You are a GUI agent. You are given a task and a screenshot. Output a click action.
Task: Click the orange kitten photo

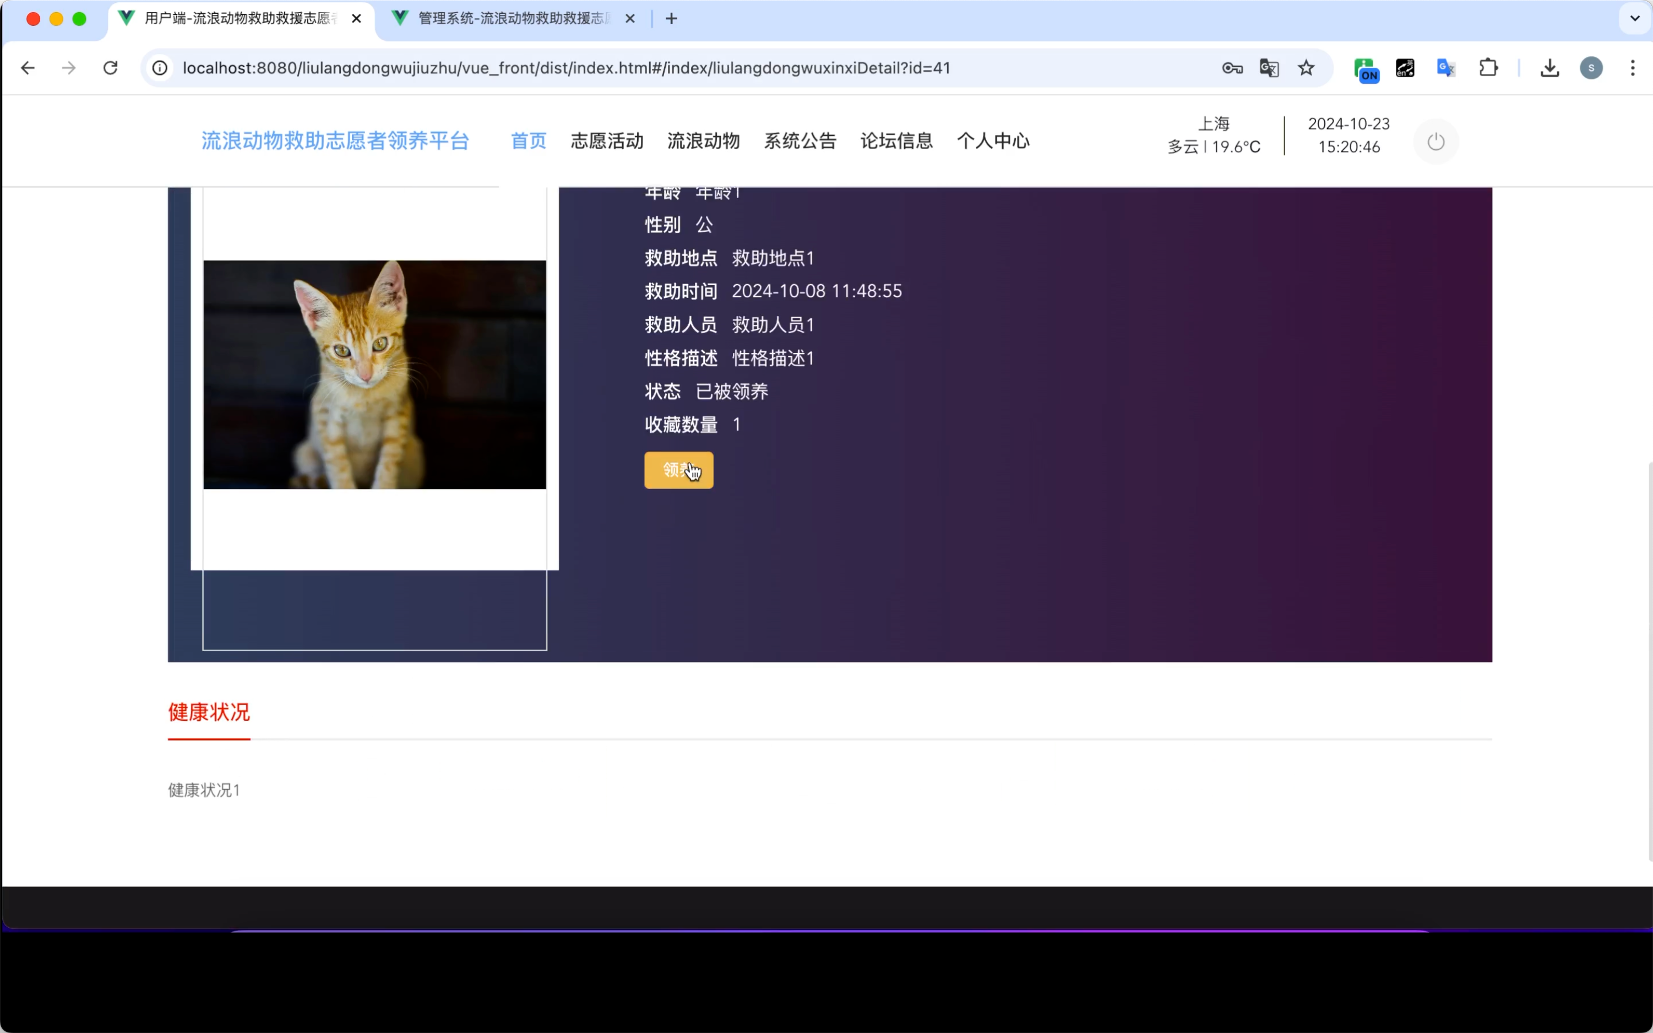point(374,374)
